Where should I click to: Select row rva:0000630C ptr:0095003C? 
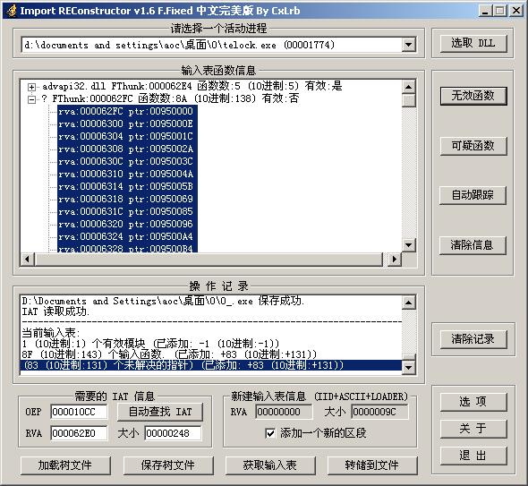[127, 161]
